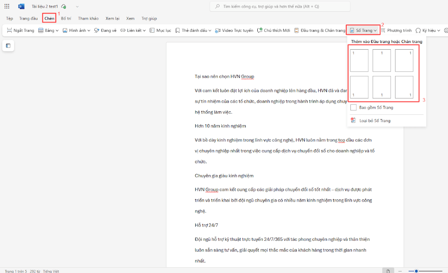Add a new comment with Chú thích Mới

tap(273, 30)
